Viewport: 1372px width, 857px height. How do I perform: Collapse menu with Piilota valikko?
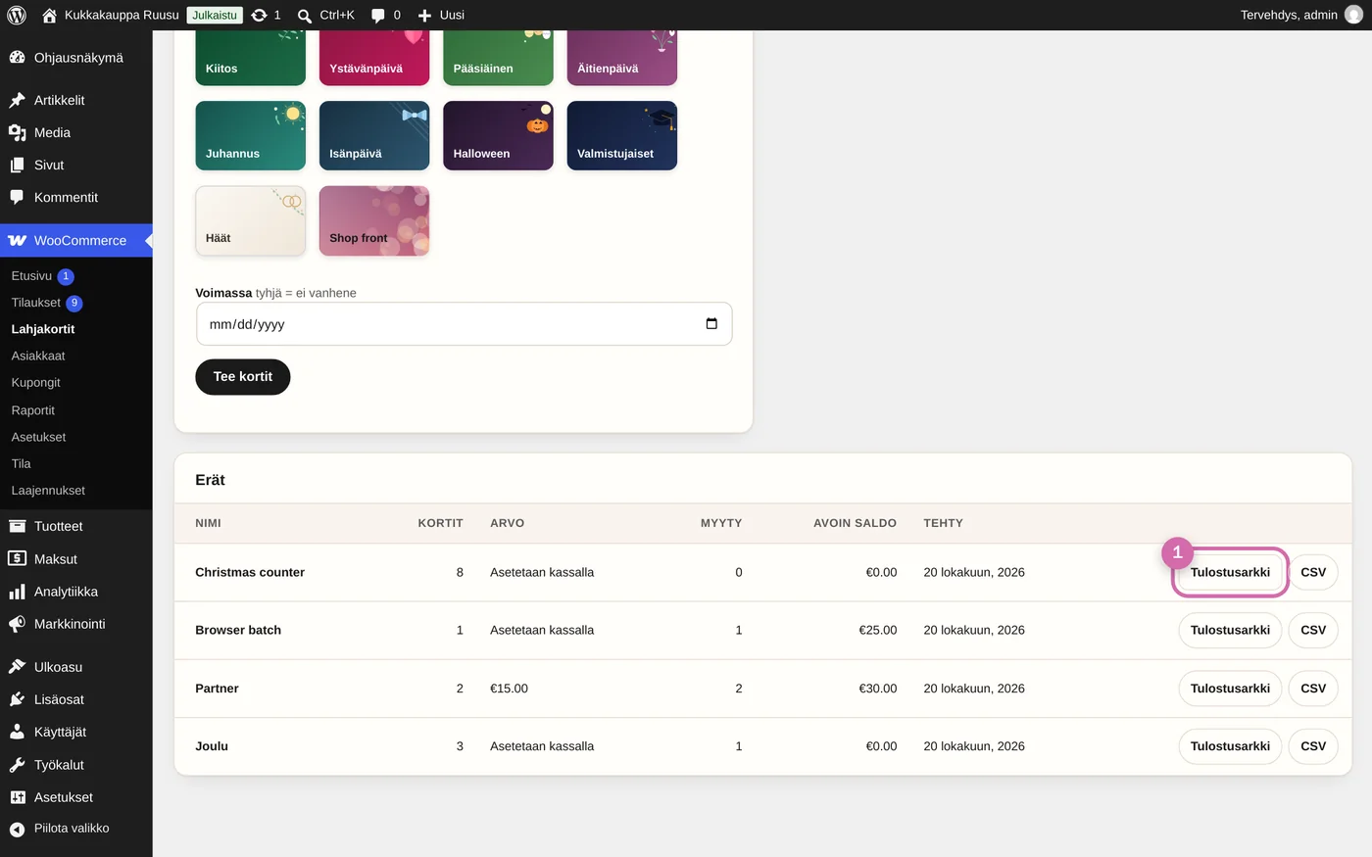[x=76, y=829]
